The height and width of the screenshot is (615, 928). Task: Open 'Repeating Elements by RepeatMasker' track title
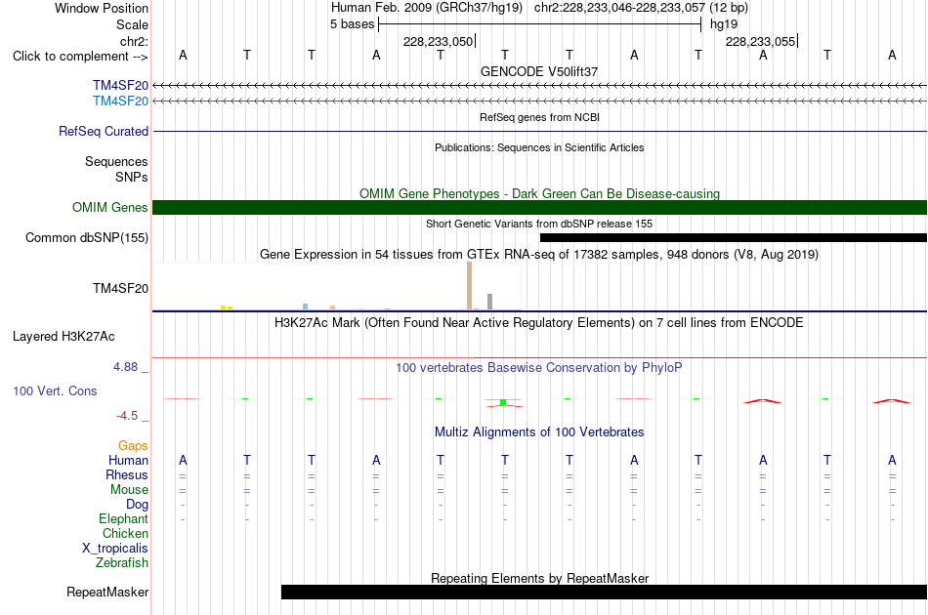coord(539,578)
